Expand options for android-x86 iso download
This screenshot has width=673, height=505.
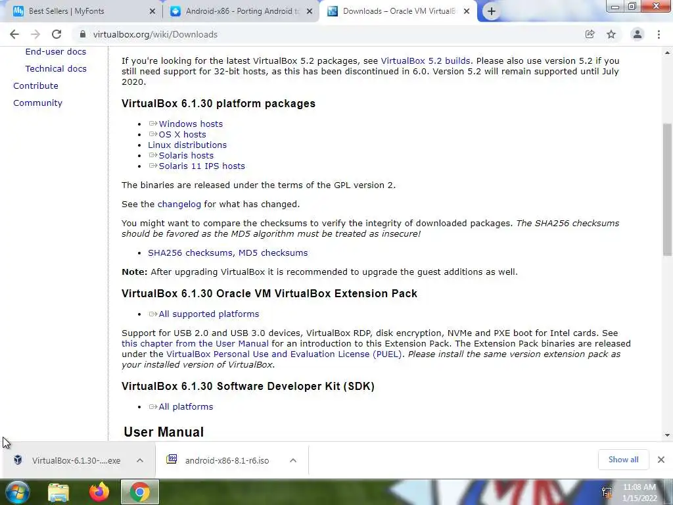(x=293, y=460)
